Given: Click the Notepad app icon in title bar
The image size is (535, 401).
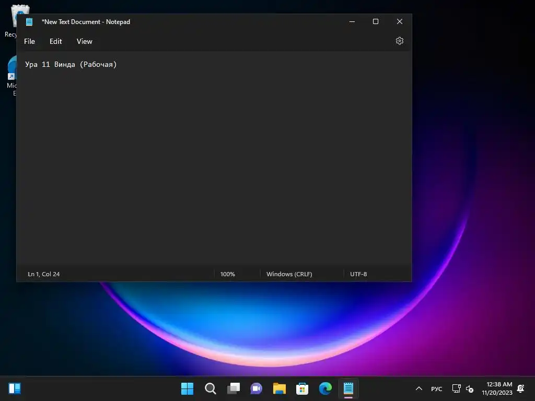Looking at the screenshot, I should 29,22.
